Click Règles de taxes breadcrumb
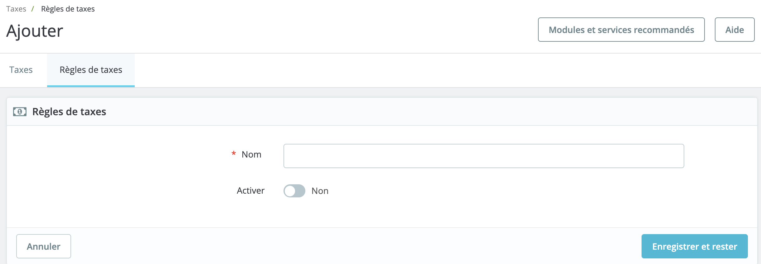This screenshot has height=264, width=761. click(x=68, y=9)
